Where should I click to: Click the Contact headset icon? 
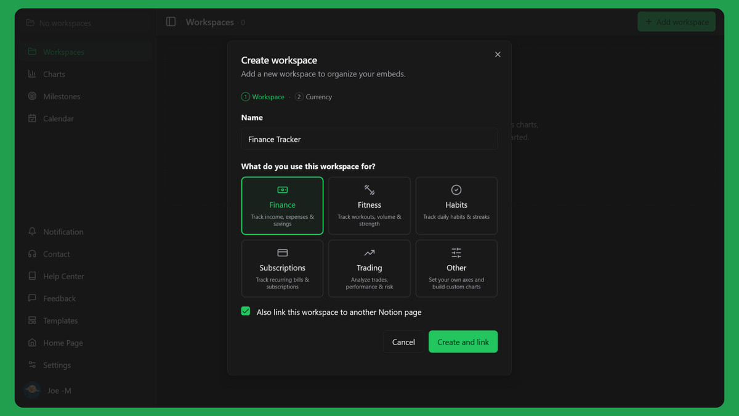tap(32, 254)
